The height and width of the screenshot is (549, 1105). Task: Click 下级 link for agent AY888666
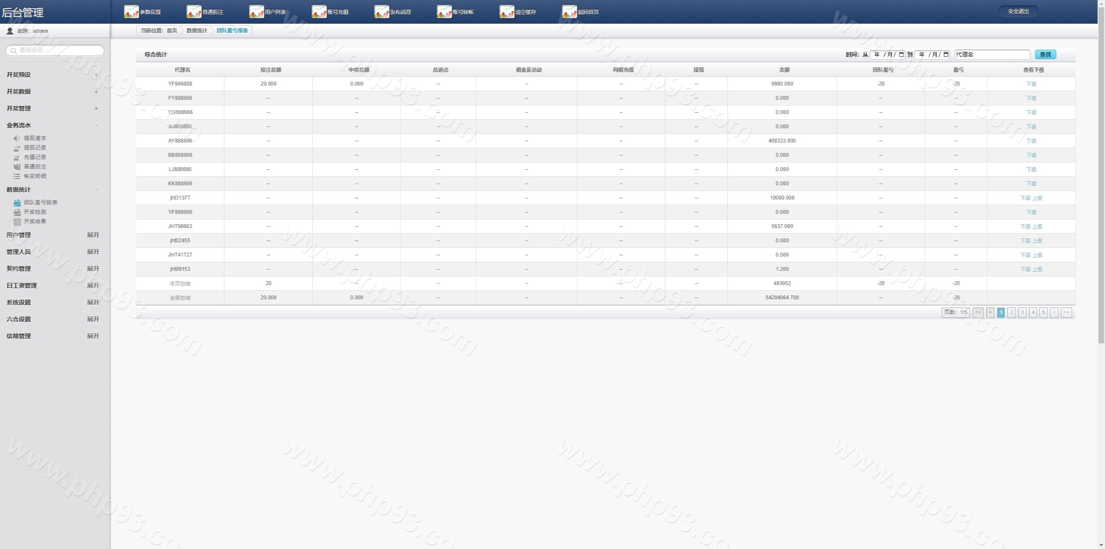pos(1031,141)
